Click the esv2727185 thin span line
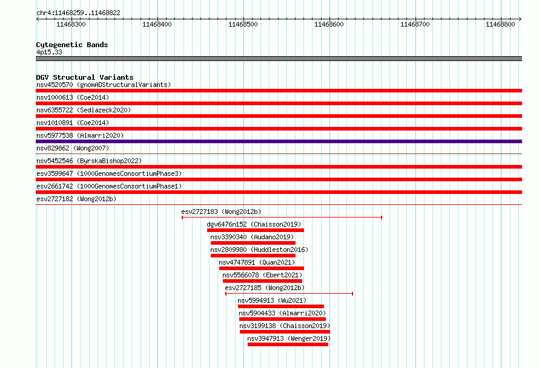Screen dimensions: 539x368 [x=289, y=294]
